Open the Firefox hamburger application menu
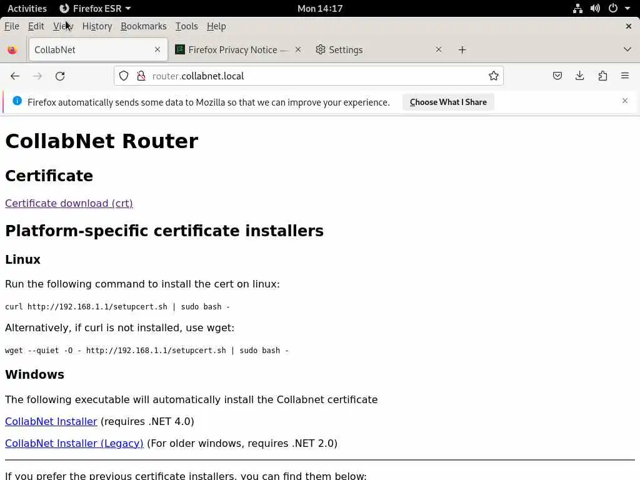The width and height of the screenshot is (640, 480). 624,76
